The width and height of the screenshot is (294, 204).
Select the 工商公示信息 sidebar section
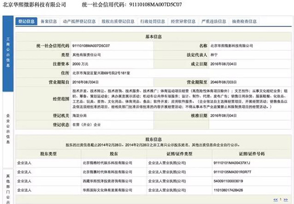[x=8, y=53]
